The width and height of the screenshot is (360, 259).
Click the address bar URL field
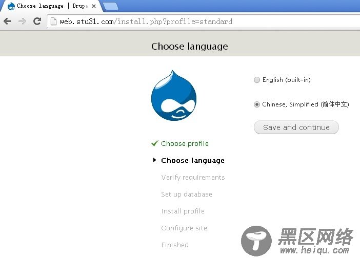(x=205, y=21)
